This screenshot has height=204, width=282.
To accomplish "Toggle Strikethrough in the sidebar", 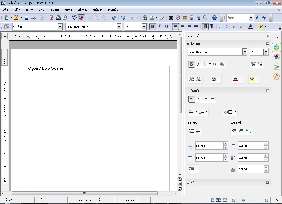I will click(215, 64).
